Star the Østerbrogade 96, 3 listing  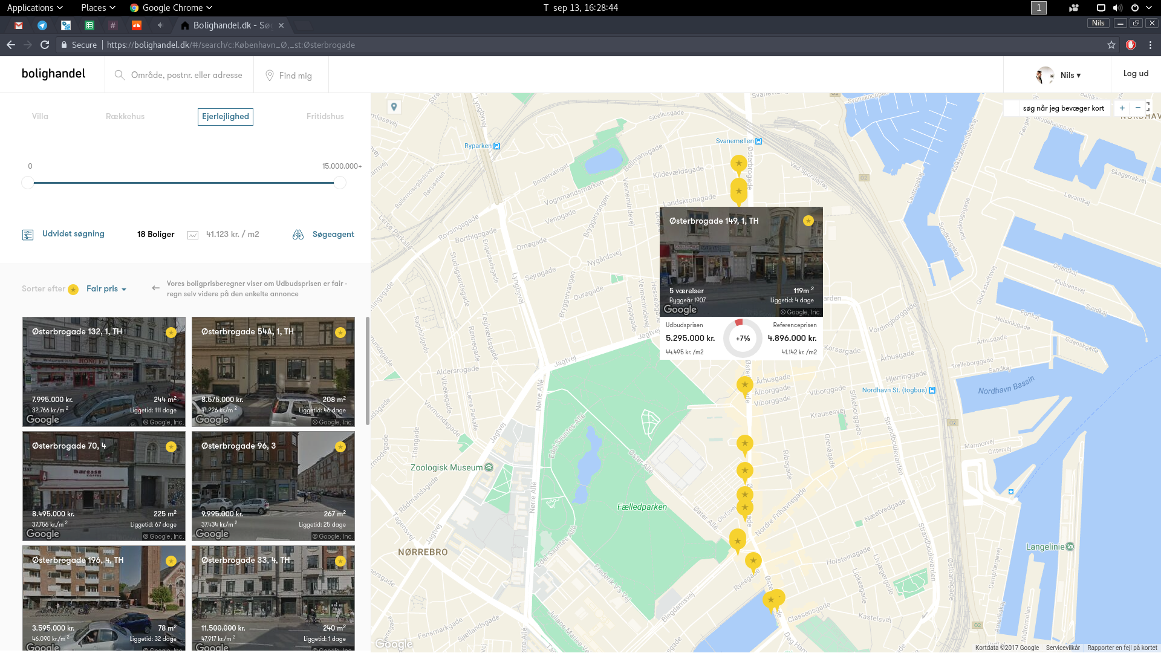tap(340, 447)
